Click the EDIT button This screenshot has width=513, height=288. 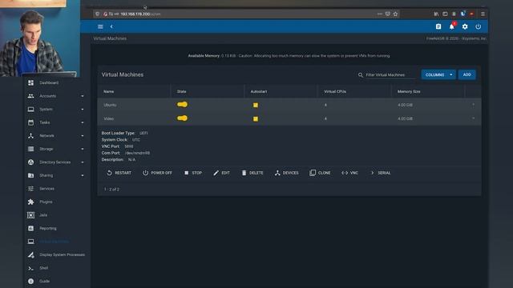(x=221, y=173)
